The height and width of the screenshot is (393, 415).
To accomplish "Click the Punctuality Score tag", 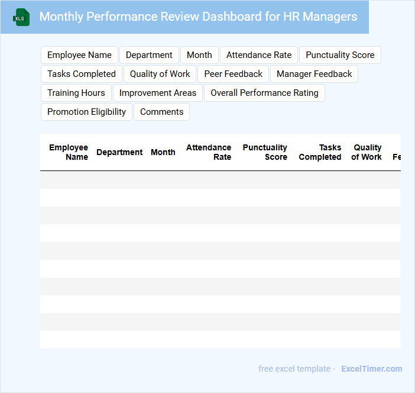I will pos(340,55).
